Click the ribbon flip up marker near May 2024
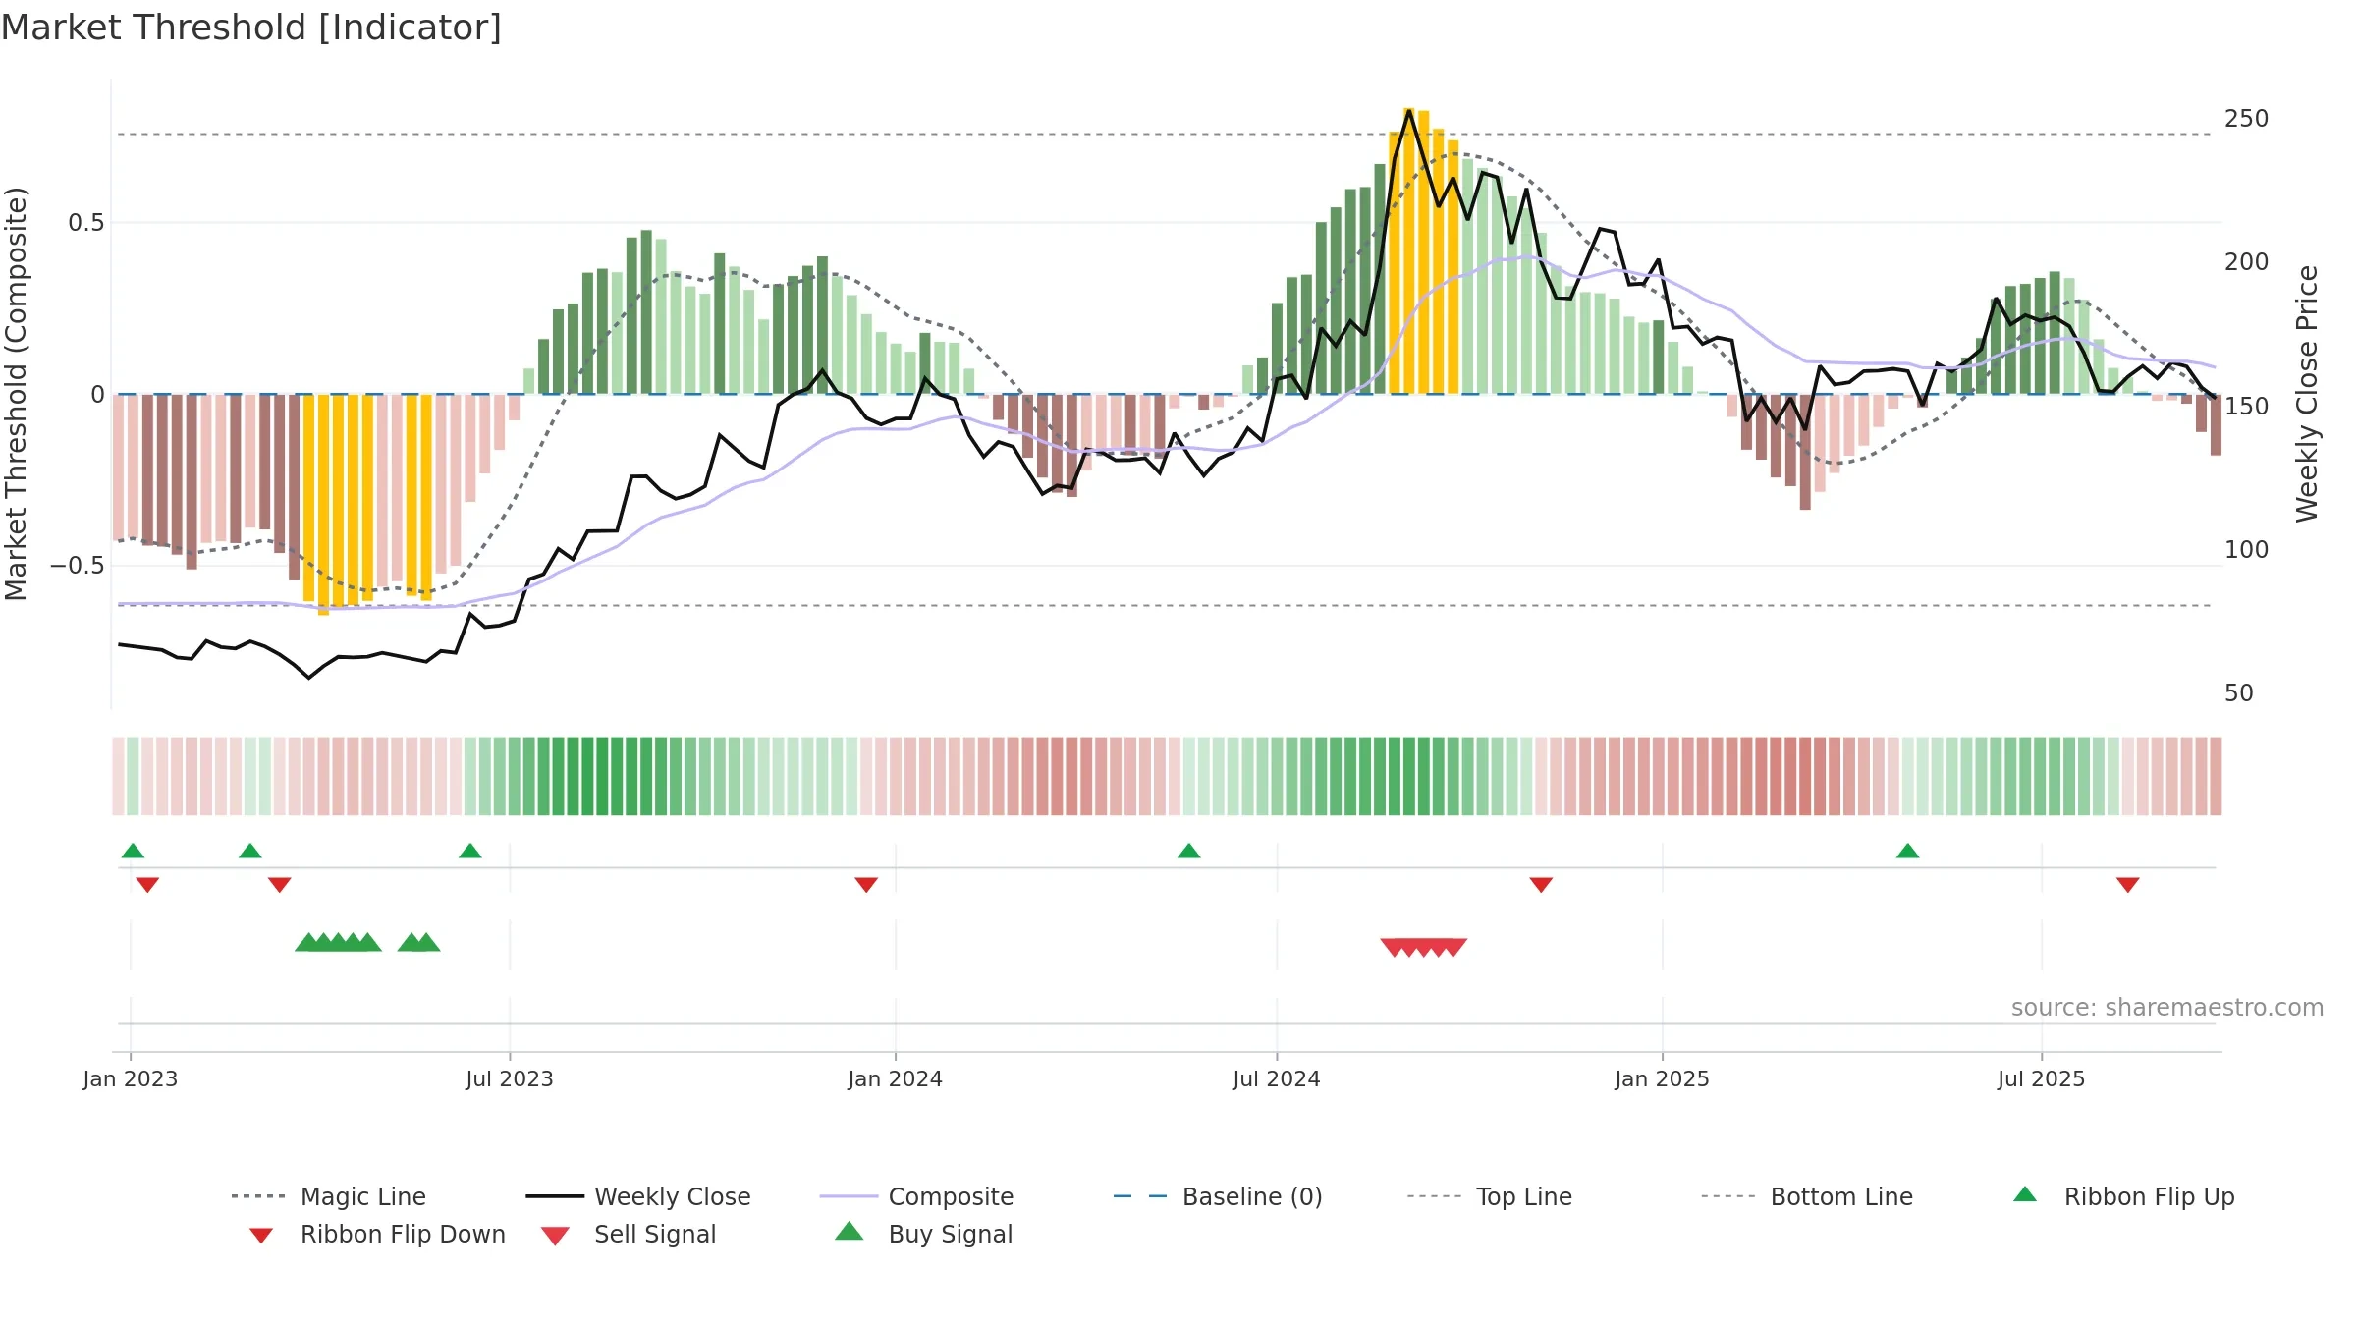This screenshot has width=2357, height=1326. tap(1189, 851)
